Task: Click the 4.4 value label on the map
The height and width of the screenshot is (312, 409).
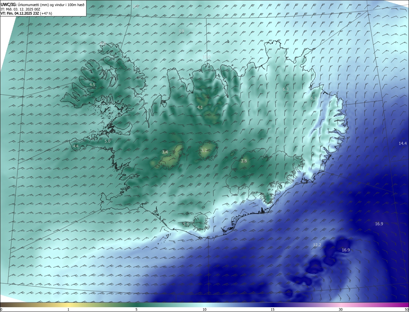Action: click(76, 146)
